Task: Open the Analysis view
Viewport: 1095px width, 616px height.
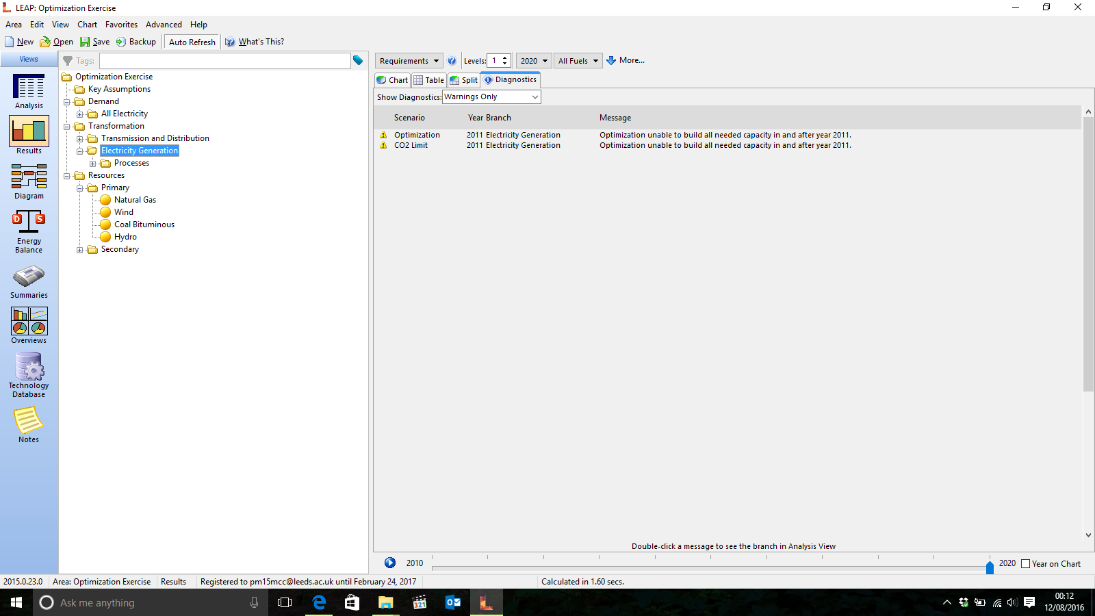Action: coord(29,92)
